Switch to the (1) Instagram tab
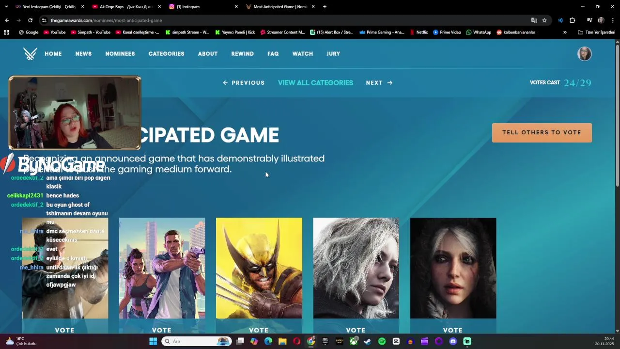This screenshot has height=349, width=620. pos(203,7)
